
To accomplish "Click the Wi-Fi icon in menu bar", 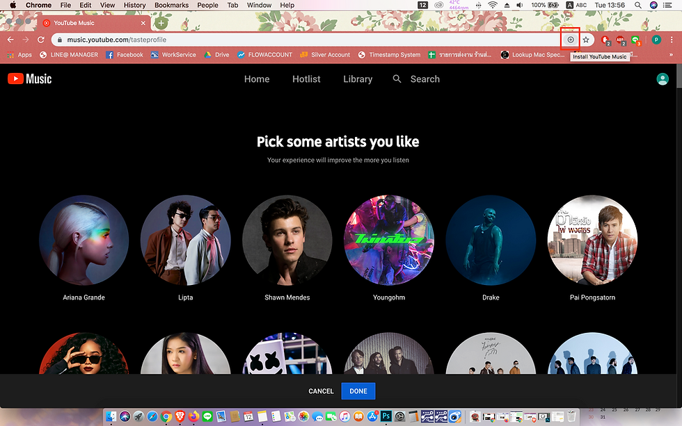I will [493, 5].
